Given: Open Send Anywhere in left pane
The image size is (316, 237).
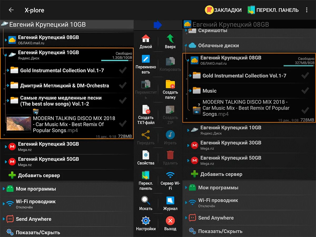Looking at the screenshot, I should [67, 219].
